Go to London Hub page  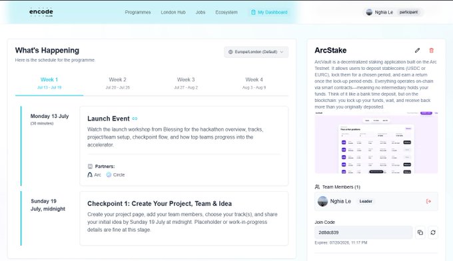[173, 13]
